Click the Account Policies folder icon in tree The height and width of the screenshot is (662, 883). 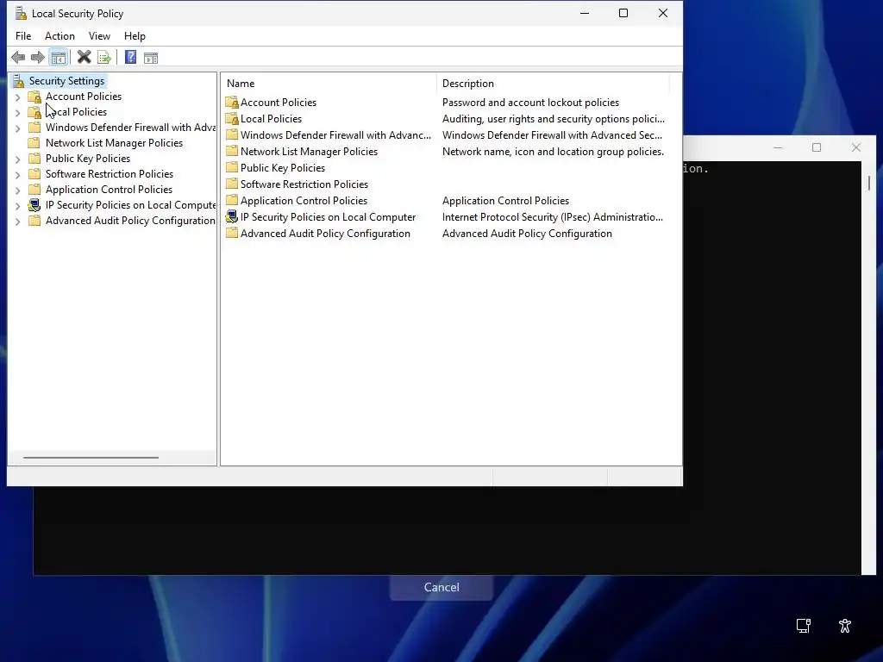(x=34, y=97)
